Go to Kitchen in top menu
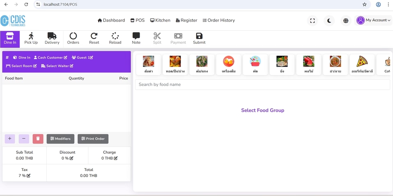Viewport: 393px width, 196px height. (160, 20)
